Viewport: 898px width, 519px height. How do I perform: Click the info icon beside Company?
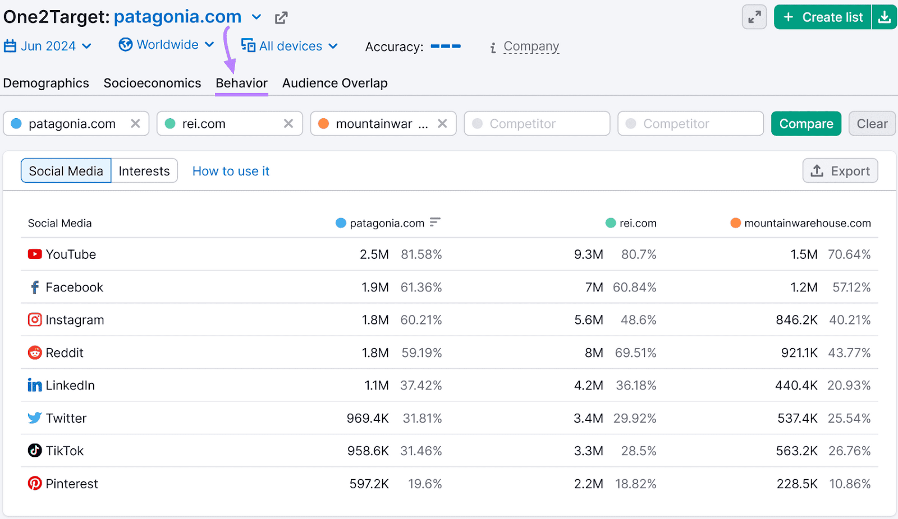pyautogui.click(x=493, y=48)
